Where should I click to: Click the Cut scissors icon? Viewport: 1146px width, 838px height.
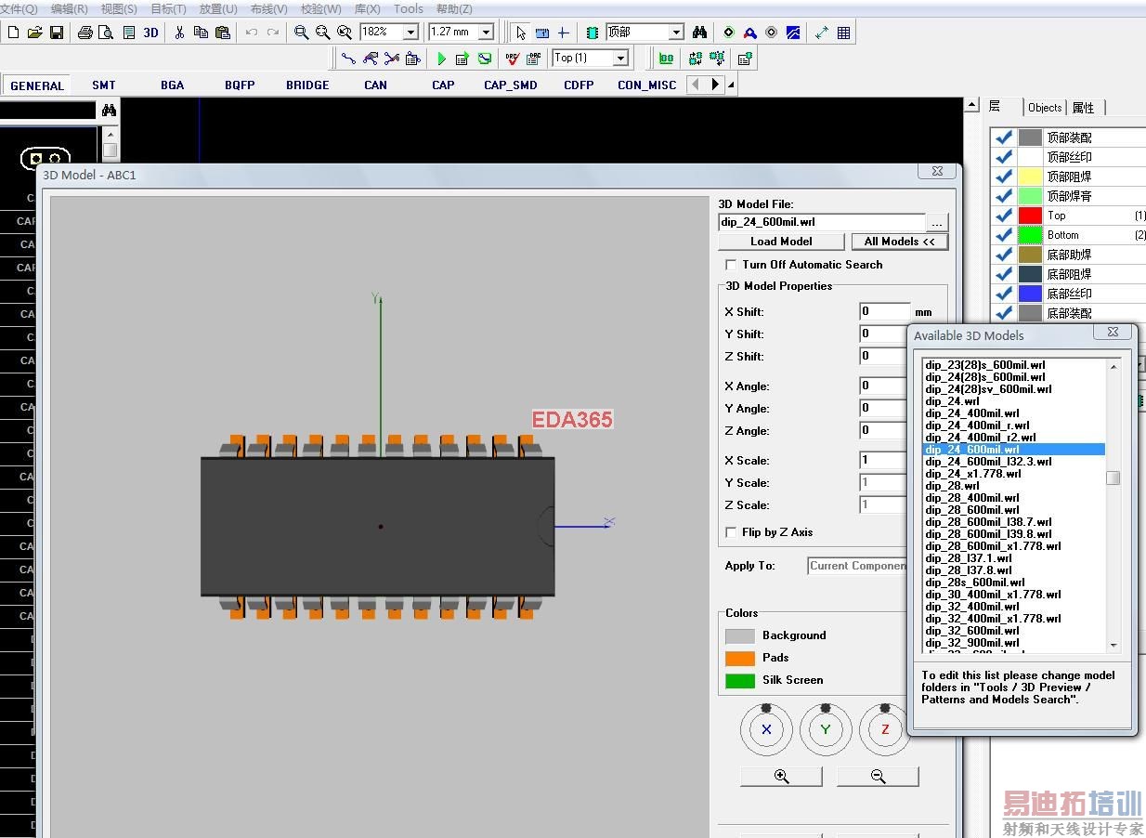pyautogui.click(x=179, y=33)
